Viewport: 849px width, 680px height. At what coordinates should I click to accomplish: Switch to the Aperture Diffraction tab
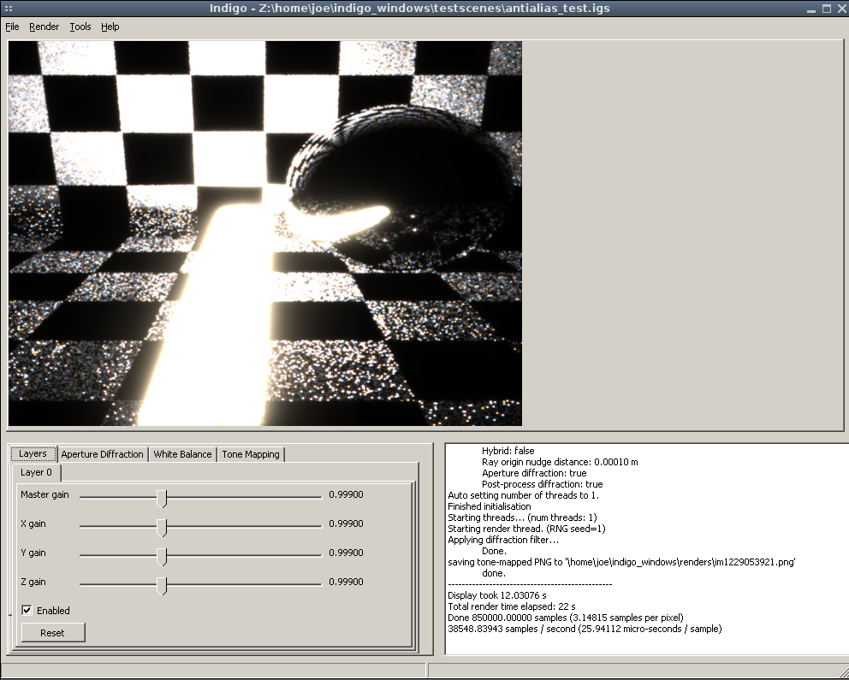point(102,454)
